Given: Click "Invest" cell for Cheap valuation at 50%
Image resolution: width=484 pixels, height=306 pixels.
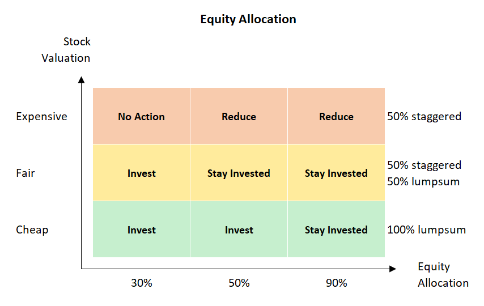Looking at the screenshot, I should [239, 230].
